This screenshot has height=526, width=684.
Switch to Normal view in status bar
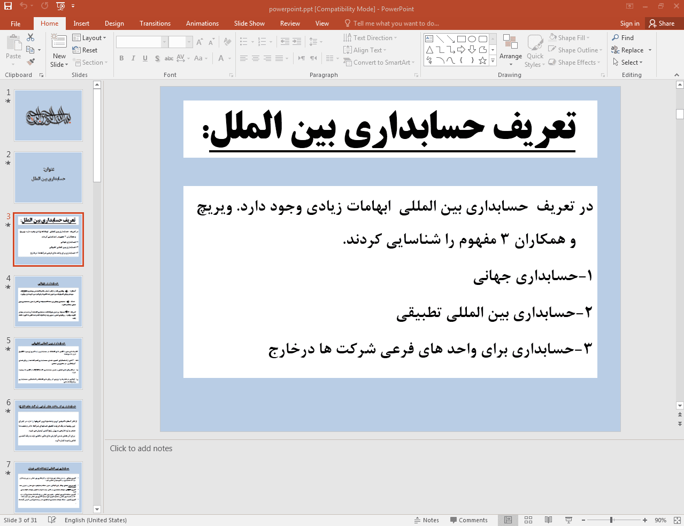click(x=508, y=520)
